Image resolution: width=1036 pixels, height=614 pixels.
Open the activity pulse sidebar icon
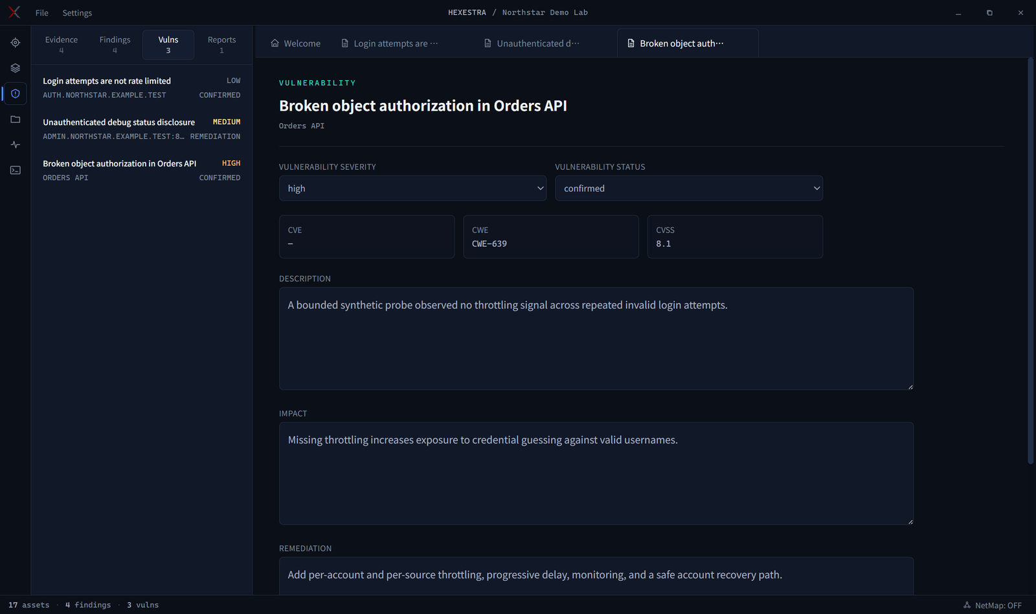(x=16, y=144)
